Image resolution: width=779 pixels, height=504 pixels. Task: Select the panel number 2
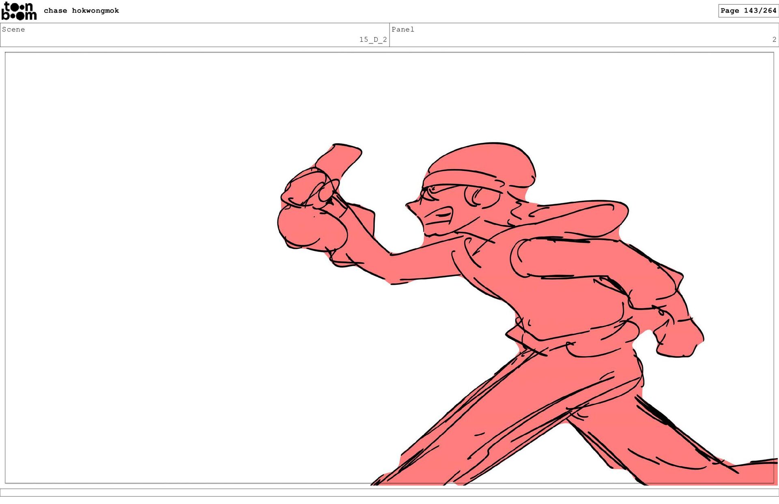pyautogui.click(x=774, y=39)
